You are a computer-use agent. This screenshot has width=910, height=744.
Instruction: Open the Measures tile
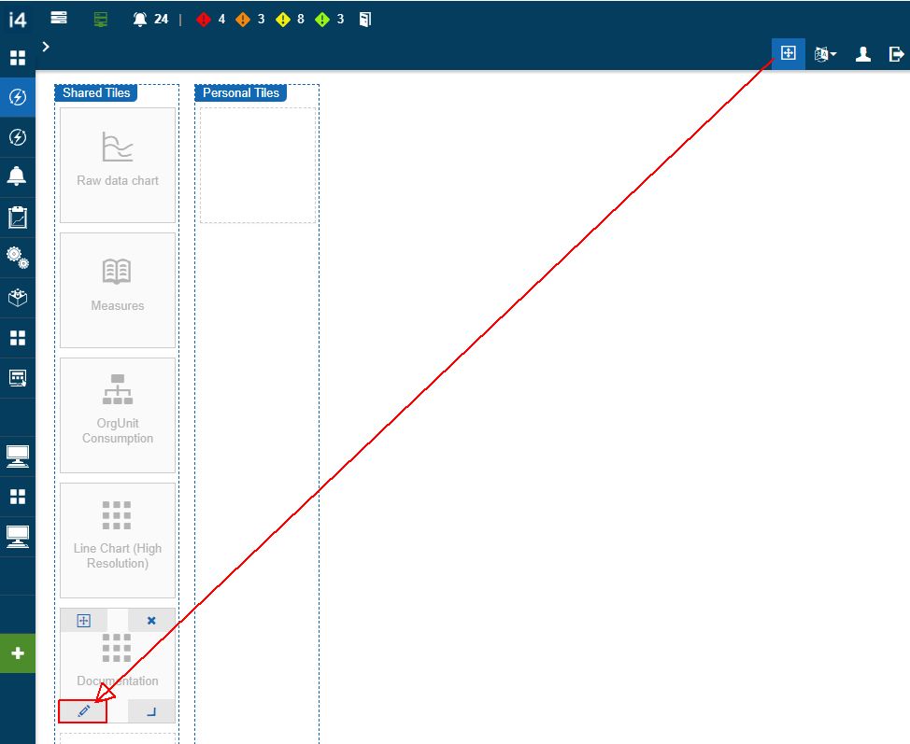(x=118, y=289)
